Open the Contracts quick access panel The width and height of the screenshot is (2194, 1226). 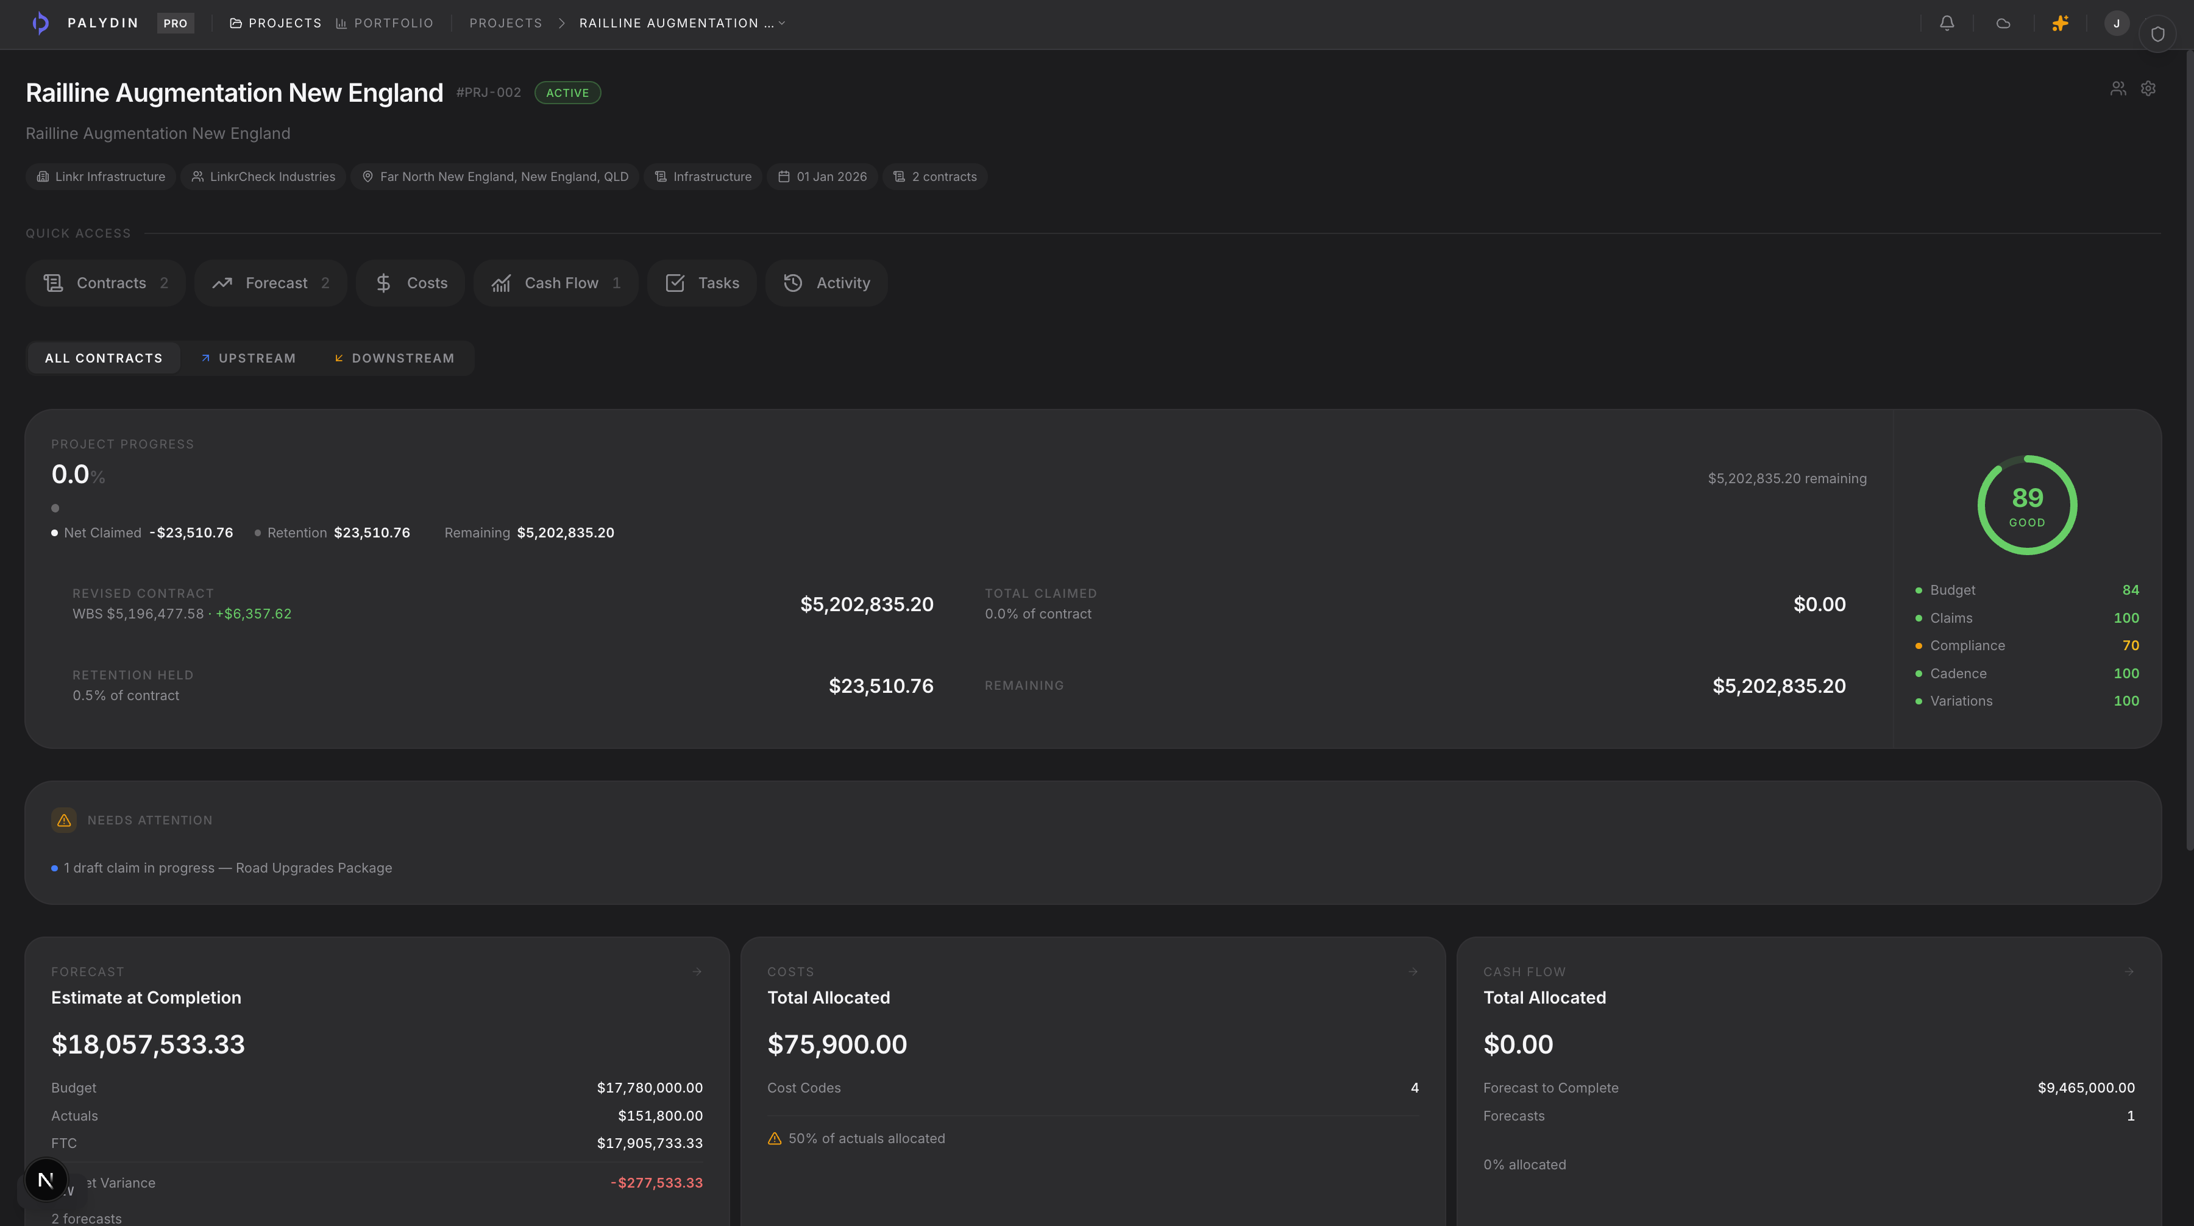pyautogui.click(x=105, y=283)
